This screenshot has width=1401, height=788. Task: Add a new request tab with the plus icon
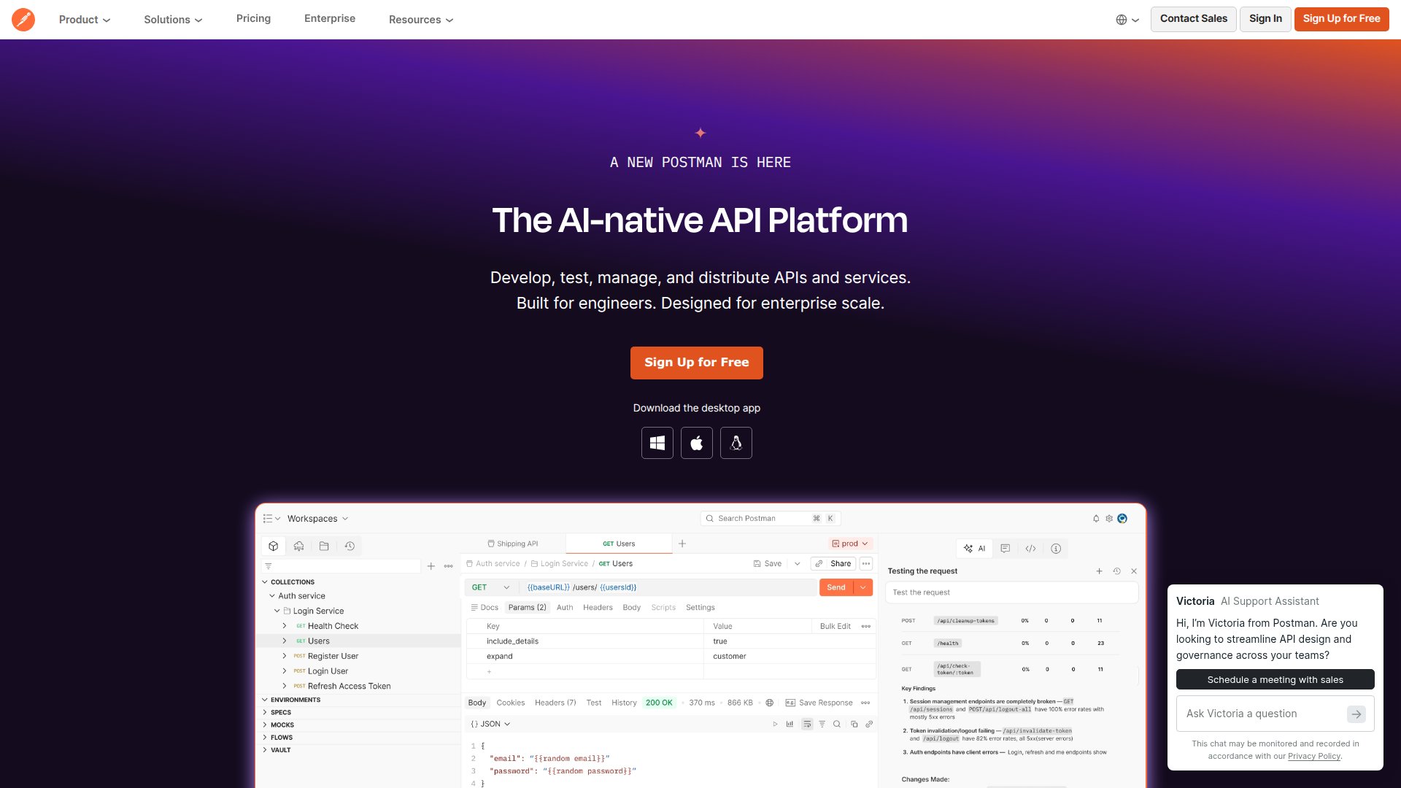pos(682,544)
